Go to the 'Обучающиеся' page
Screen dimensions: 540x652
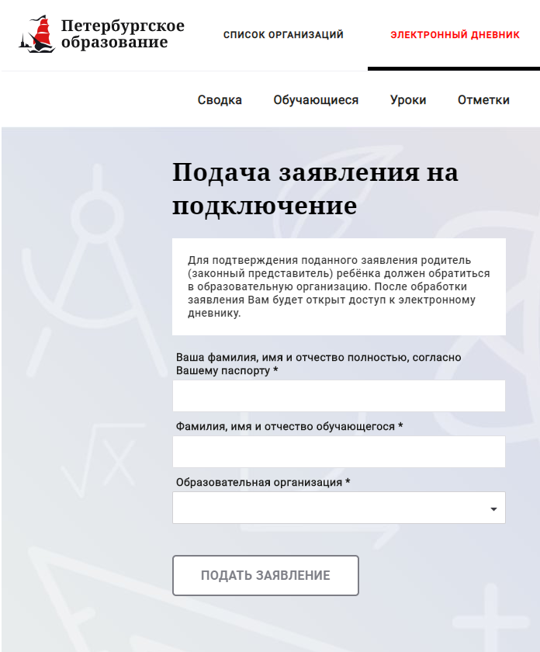[x=316, y=100]
